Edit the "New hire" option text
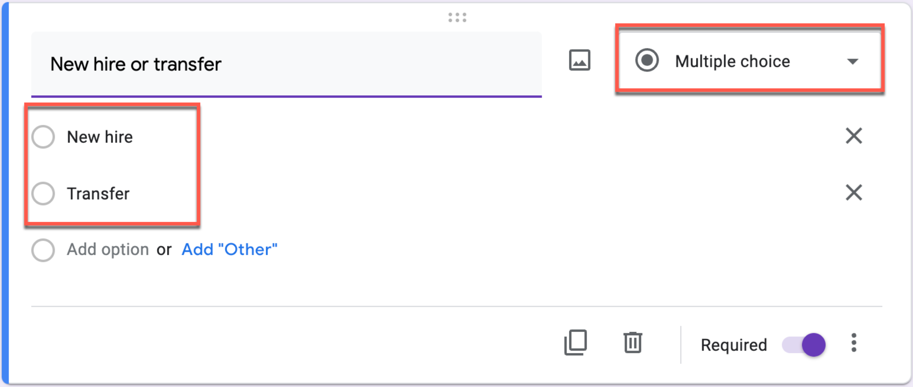 [x=100, y=137]
